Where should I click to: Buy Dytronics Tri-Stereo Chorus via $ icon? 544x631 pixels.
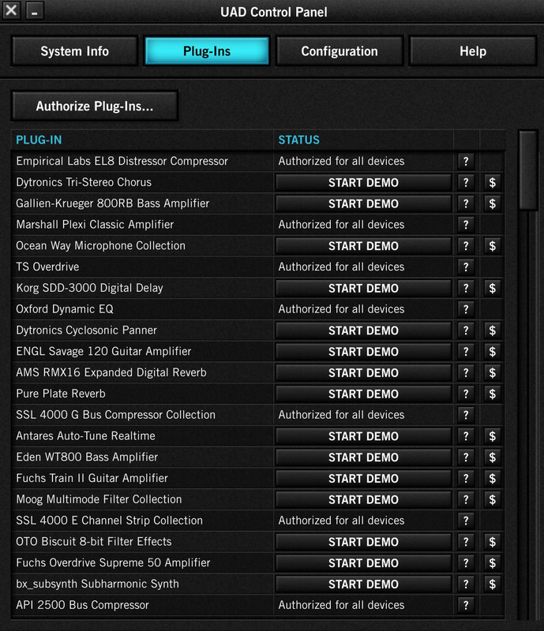(493, 183)
